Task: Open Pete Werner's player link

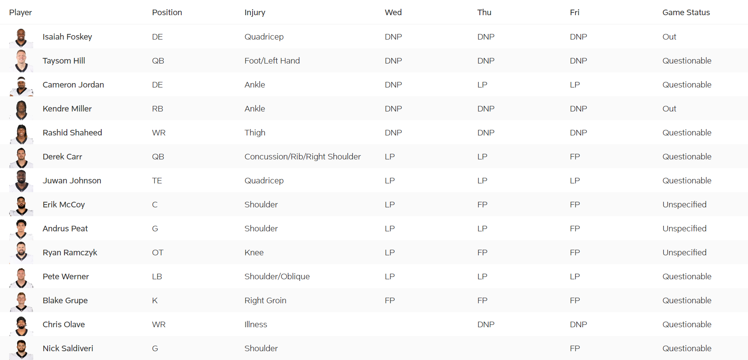Action: click(x=66, y=276)
